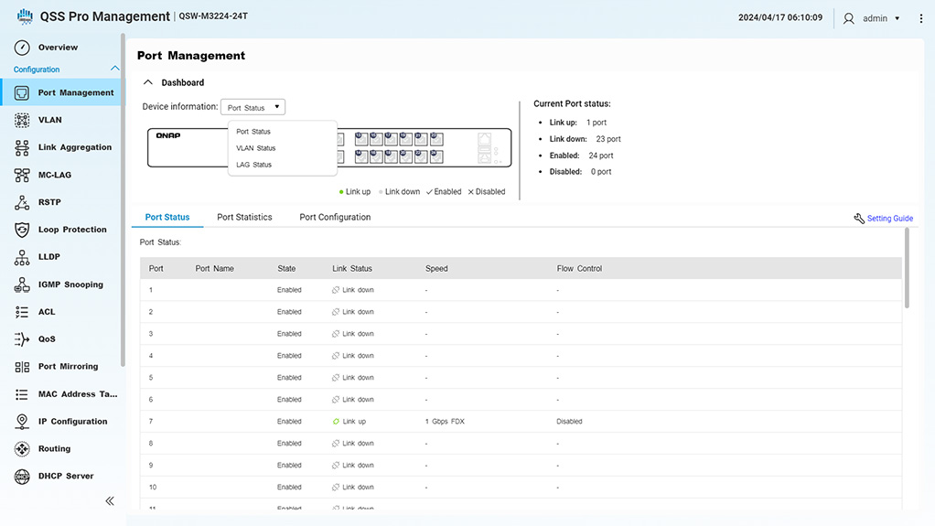The image size is (935, 526).
Task: Collapse the Dashboard section chevron
Action: point(148,82)
